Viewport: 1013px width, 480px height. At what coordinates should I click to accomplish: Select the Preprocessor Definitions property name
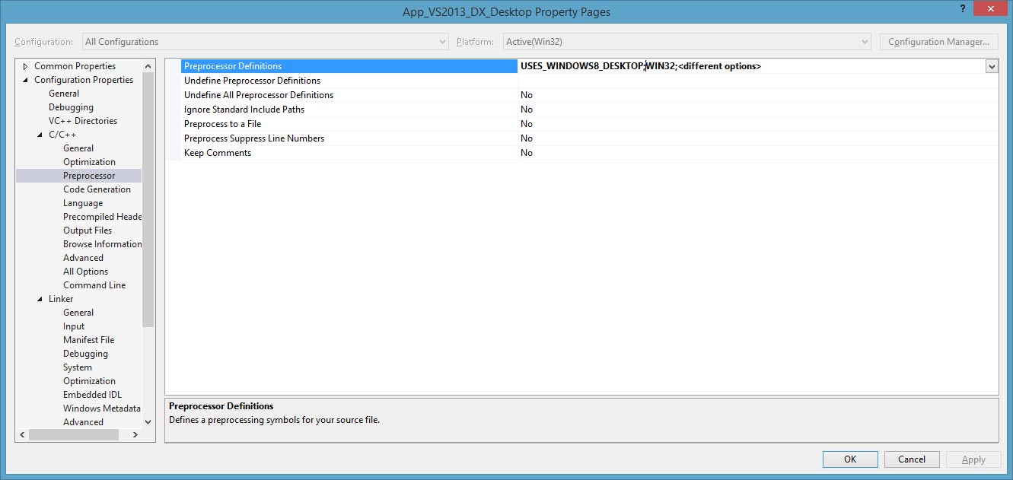(x=233, y=66)
